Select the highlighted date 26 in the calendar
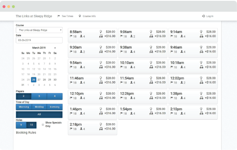The width and height of the screenshot is (237, 150). [34, 80]
